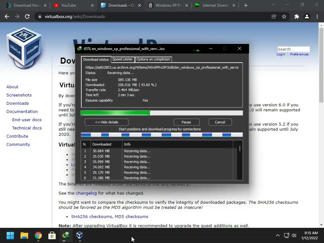Open the Documentation sidebar link
The width and height of the screenshot is (324, 243).
[x=22, y=112]
